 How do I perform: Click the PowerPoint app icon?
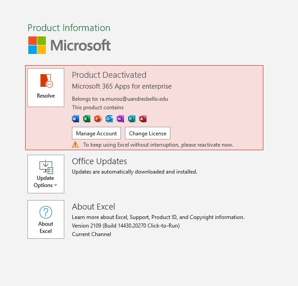click(98, 119)
